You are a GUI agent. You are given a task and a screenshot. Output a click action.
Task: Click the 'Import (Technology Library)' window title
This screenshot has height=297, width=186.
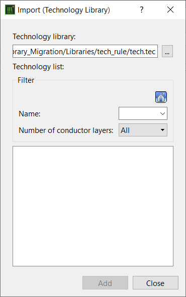pos(63,10)
